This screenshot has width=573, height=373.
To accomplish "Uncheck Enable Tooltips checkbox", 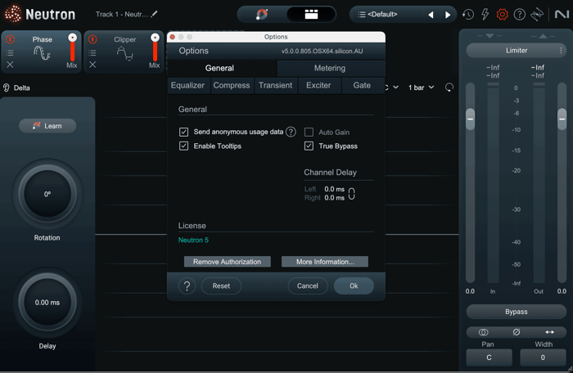I will tap(184, 146).
